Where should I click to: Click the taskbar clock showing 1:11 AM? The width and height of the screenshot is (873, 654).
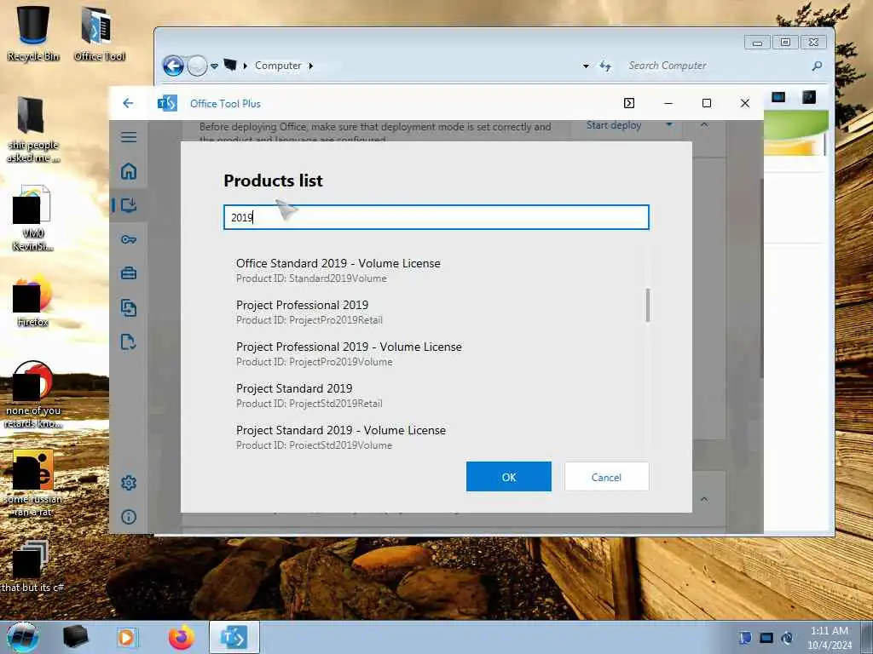[x=829, y=637]
